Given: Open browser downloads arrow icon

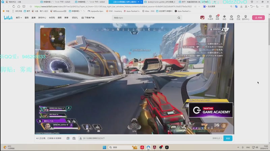Looking at the screenshot, I should coord(241,6).
